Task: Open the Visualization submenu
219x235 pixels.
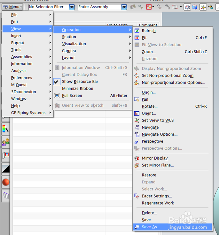Action: pos(93,44)
